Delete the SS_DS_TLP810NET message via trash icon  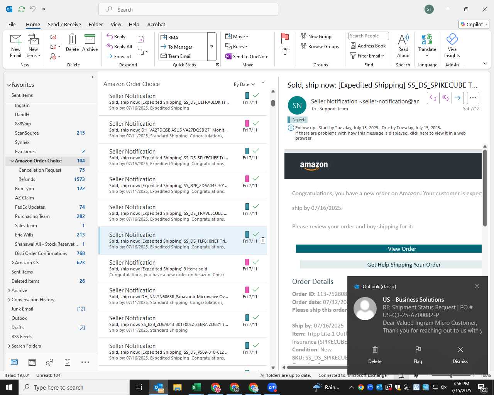[x=263, y=240]
